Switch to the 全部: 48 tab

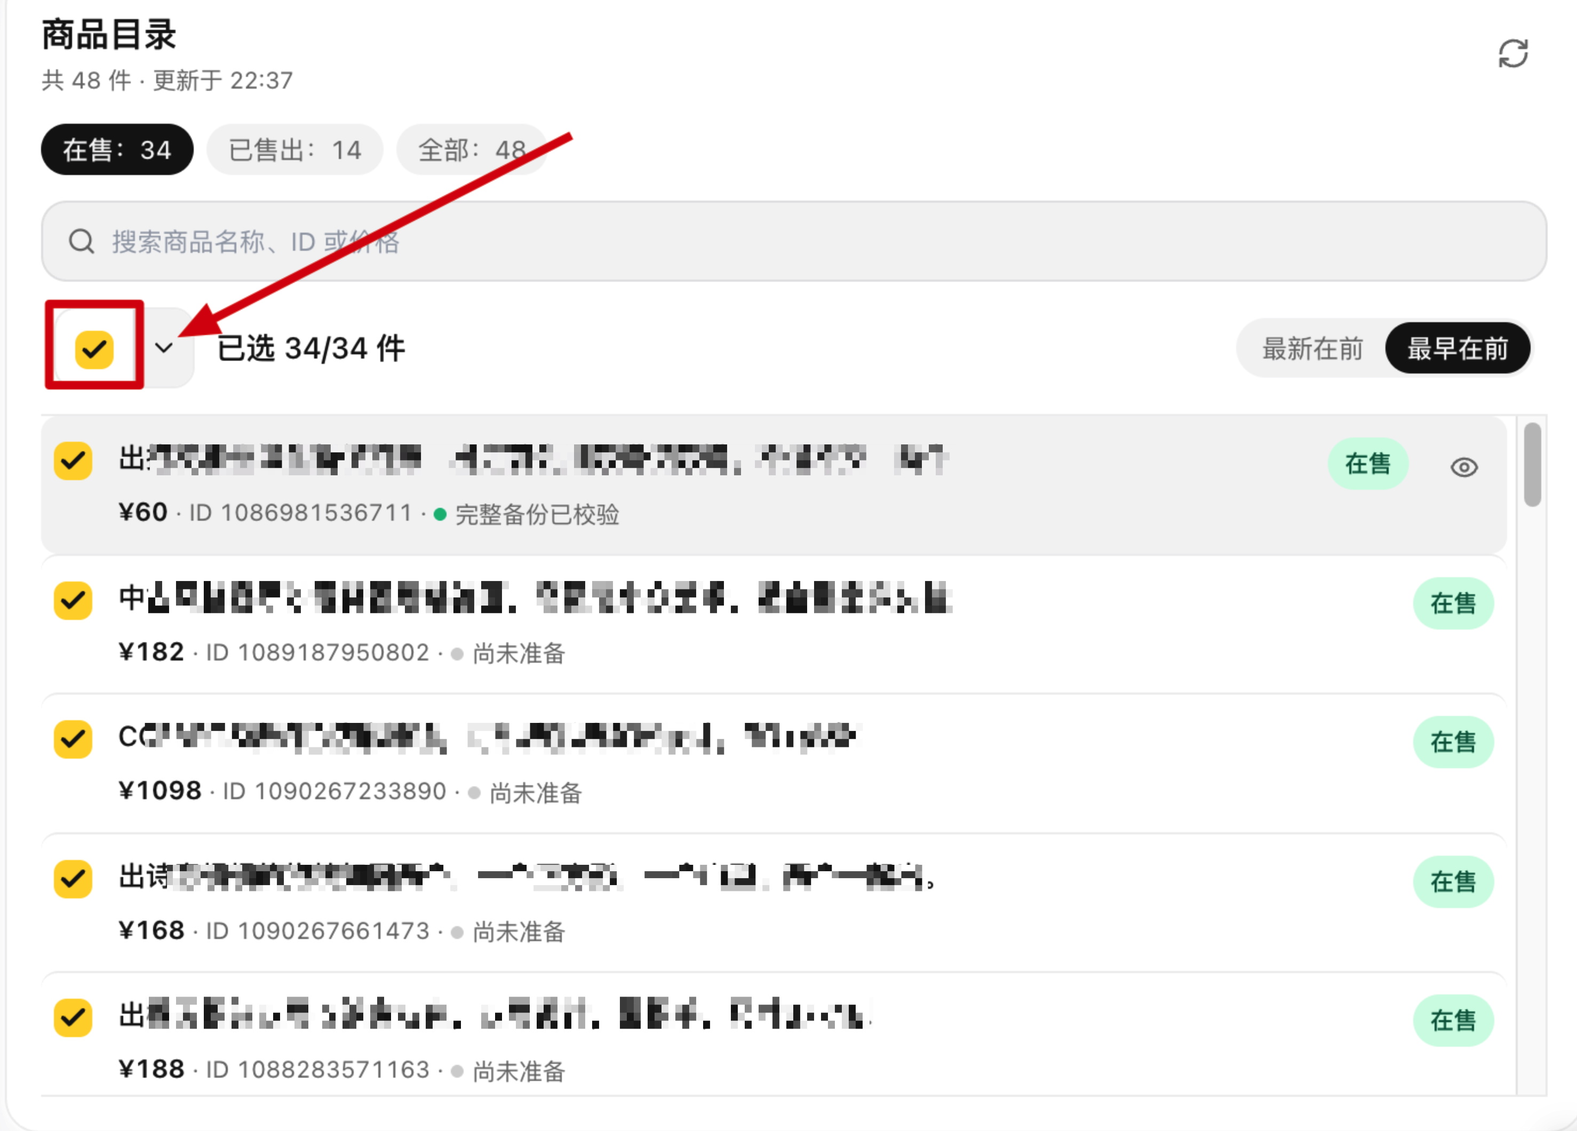[x=472, y=150]
